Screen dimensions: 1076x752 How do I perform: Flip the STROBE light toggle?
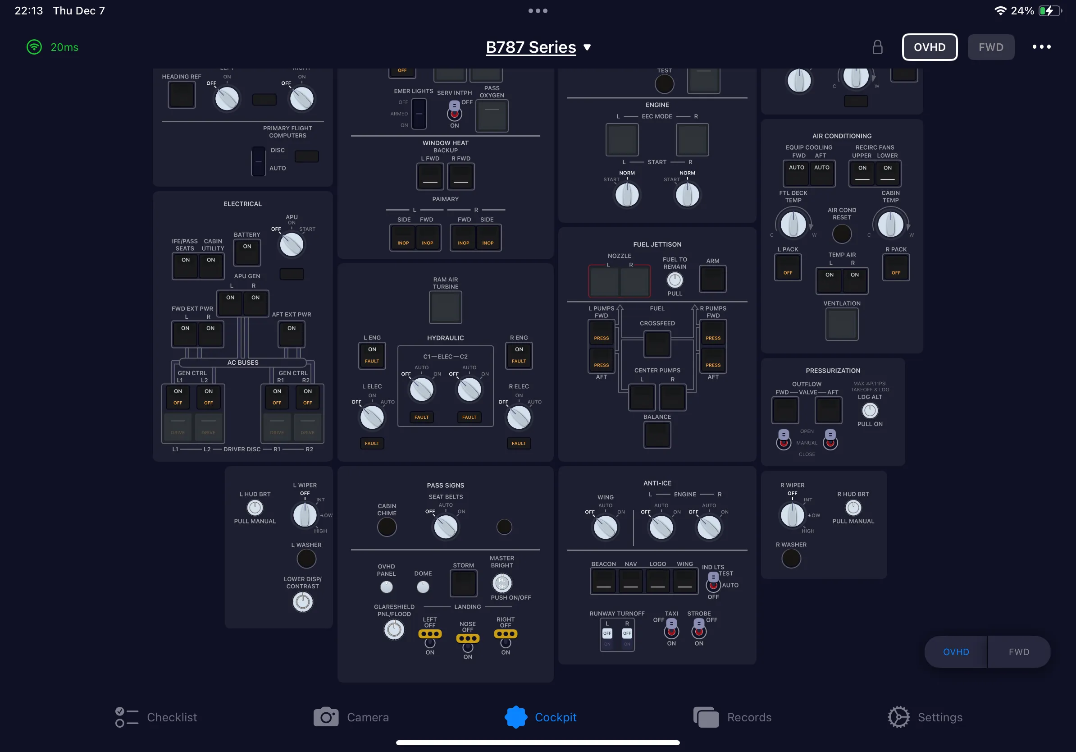coord(699,629)
